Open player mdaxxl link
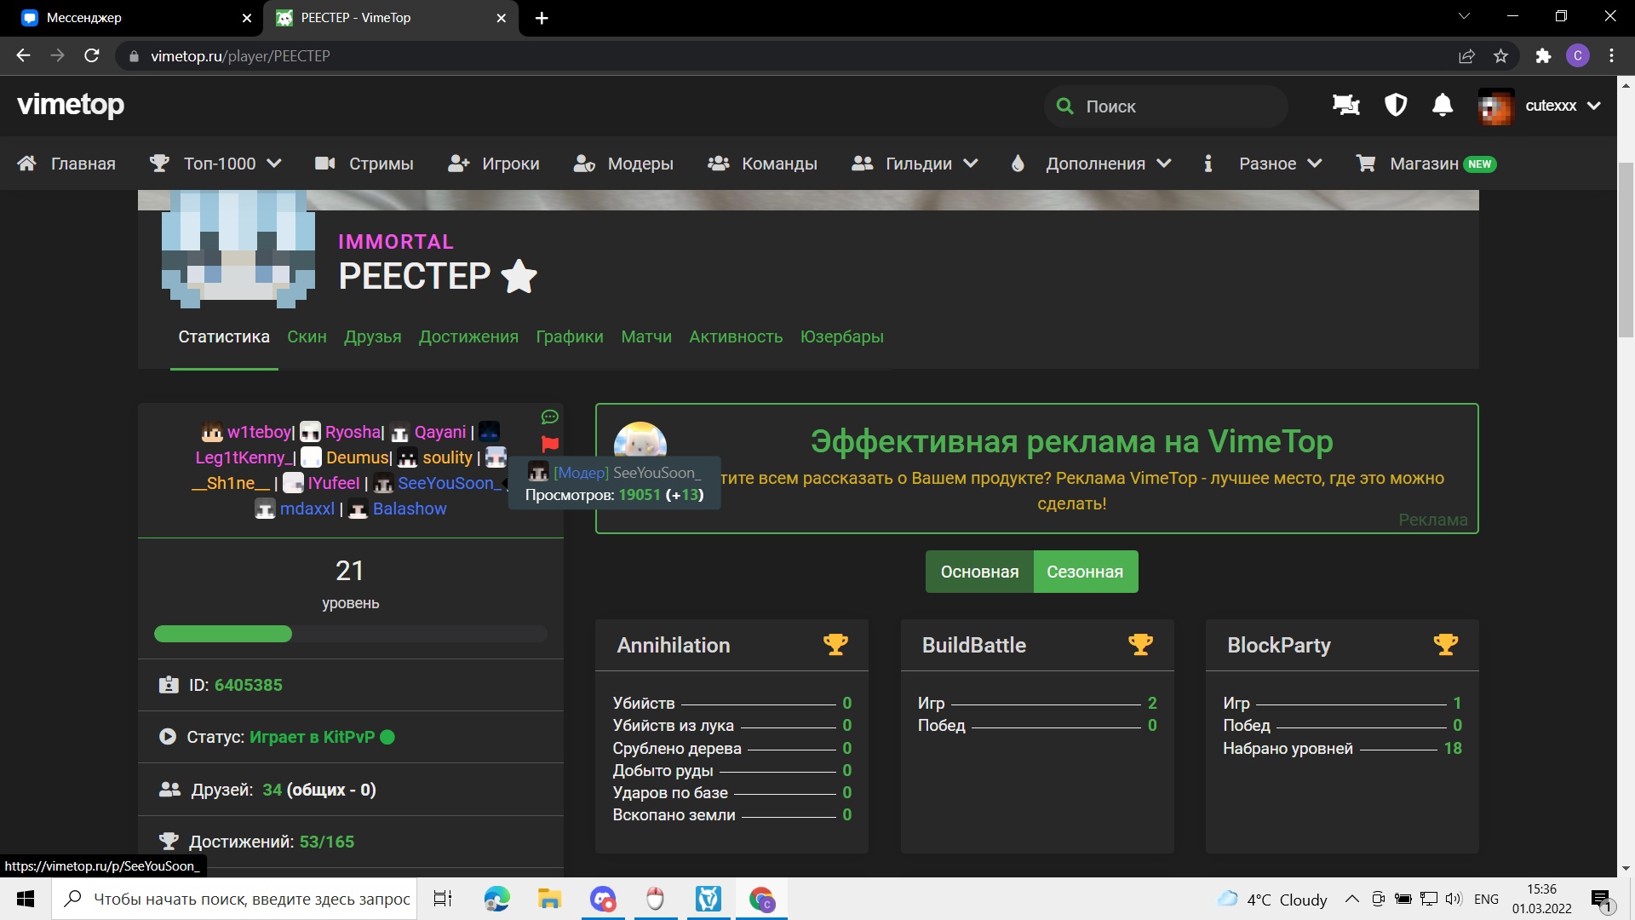The height and width of the screenshot is (920, 1635). [x=307, y=509]
